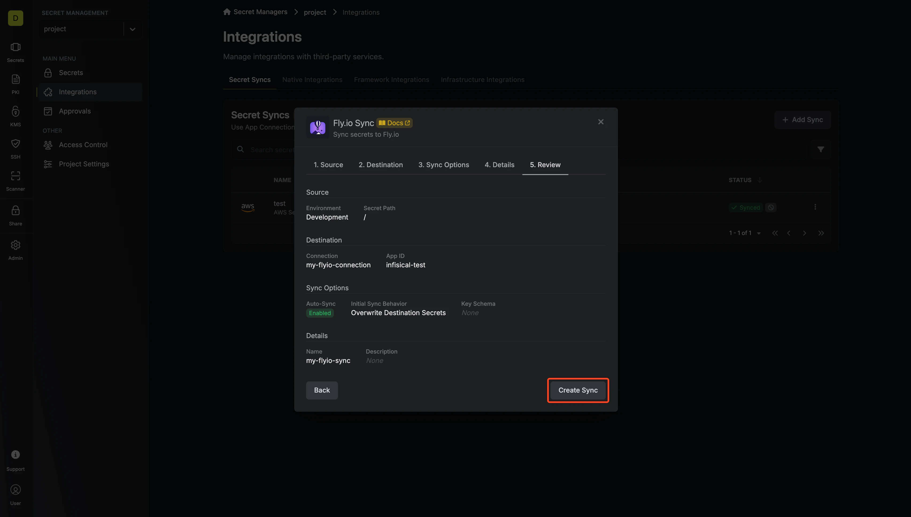Viewport: 911px width, 517px height.
Task: Click the Development environment value
Action: tap(327, 217)
